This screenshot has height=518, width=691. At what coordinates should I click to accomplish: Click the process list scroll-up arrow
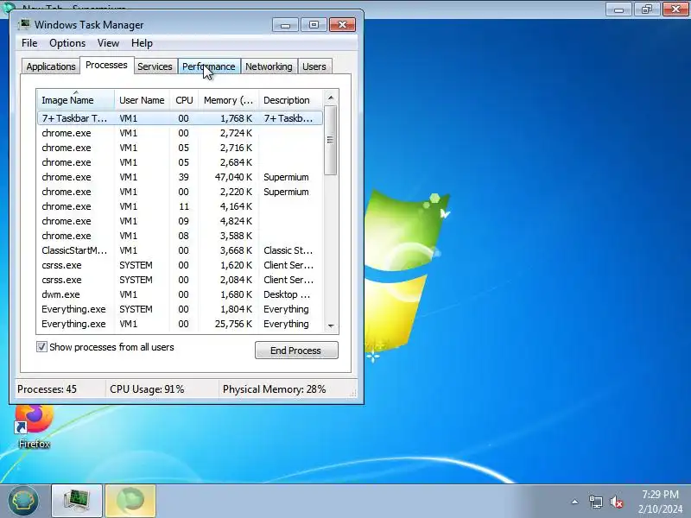point(331,97)
